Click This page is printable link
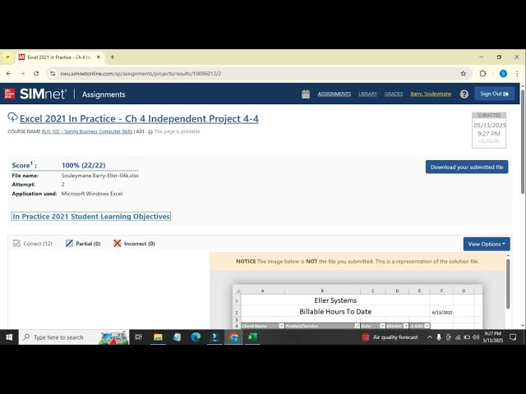Image resolution: width=526 pixels, height=394 pixels. coord(178,131)
